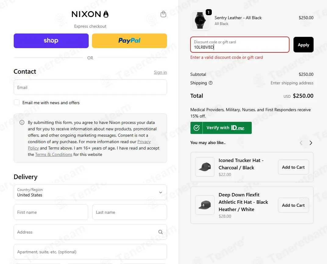327x264 pixels.
Task: Click the Express checkout label
Action: coord(90,26)
